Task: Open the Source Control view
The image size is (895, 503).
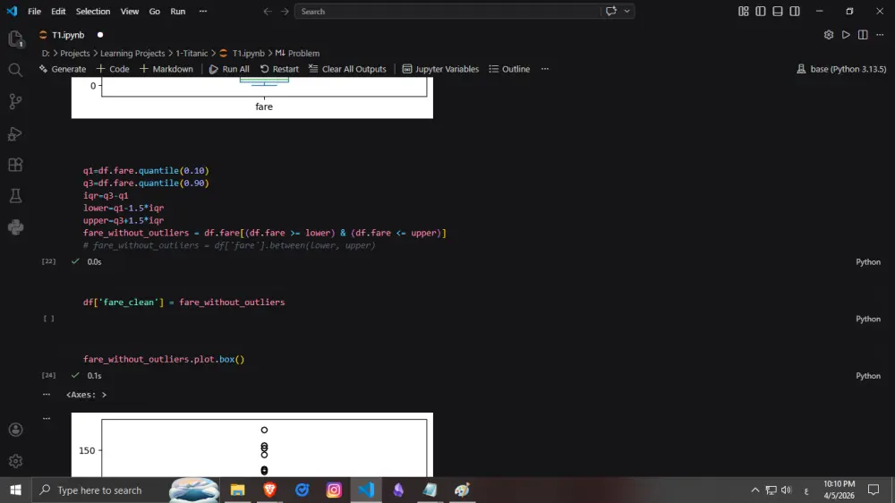Action: pyautogui.click(x=15, y=102)
